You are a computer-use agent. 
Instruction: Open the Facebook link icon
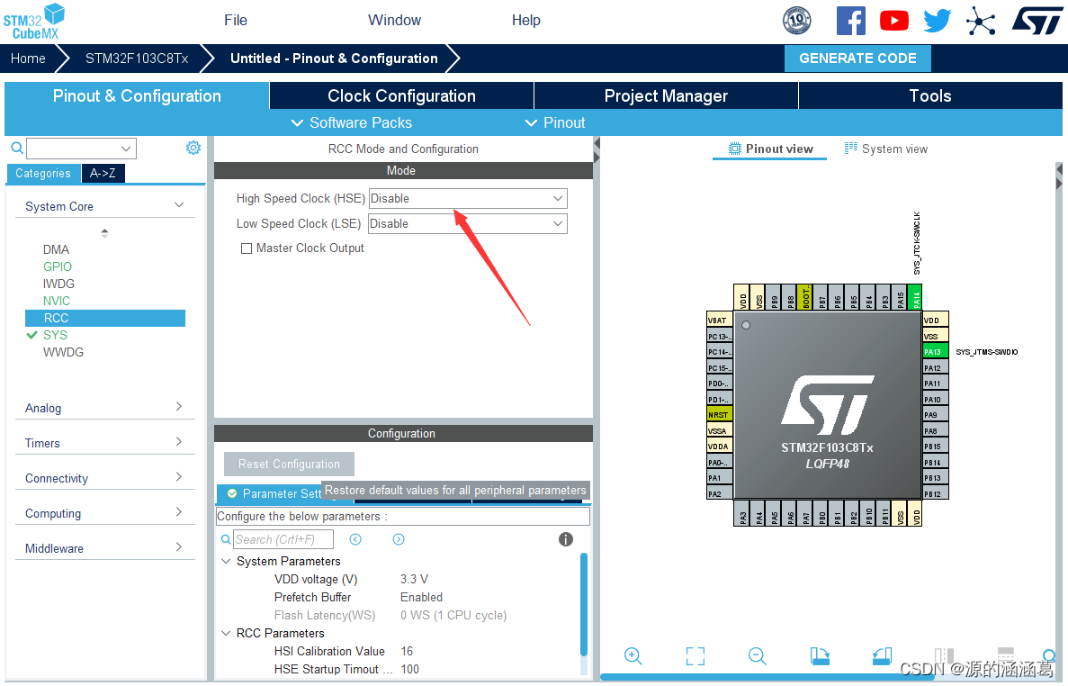coord(851,21)
